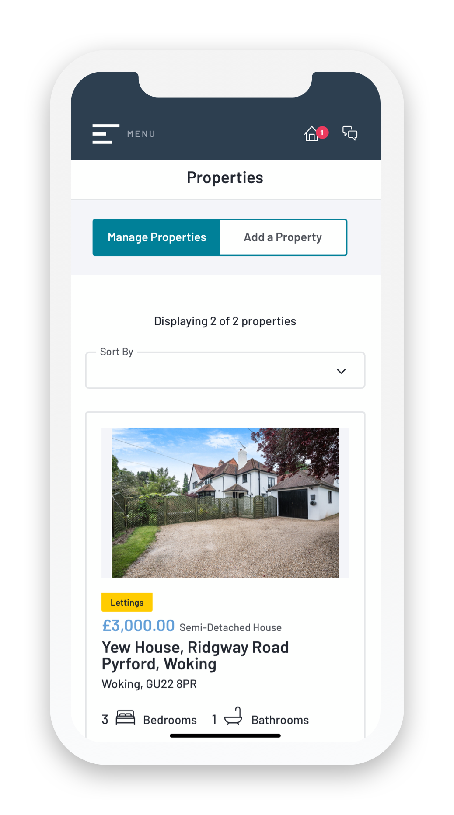Switch to Add a Property tab
This screenshot has width=454, height=815.
tap(283, 237)
